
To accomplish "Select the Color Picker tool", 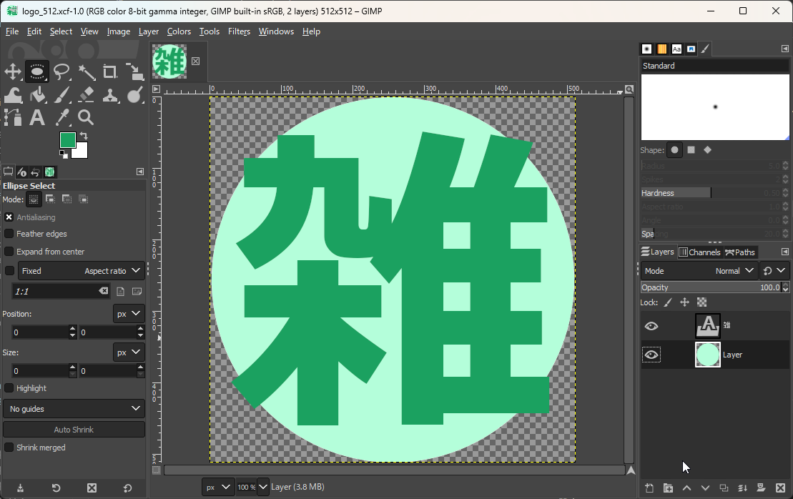I will (x=61, y=118).
